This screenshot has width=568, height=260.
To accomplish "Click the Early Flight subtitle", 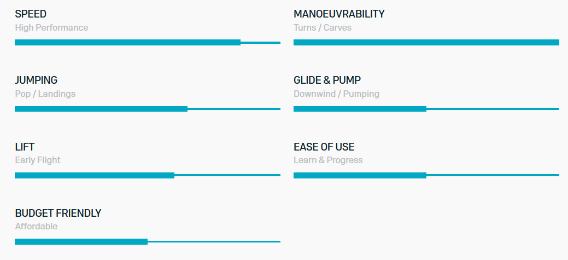I will [x=38, y=160].
